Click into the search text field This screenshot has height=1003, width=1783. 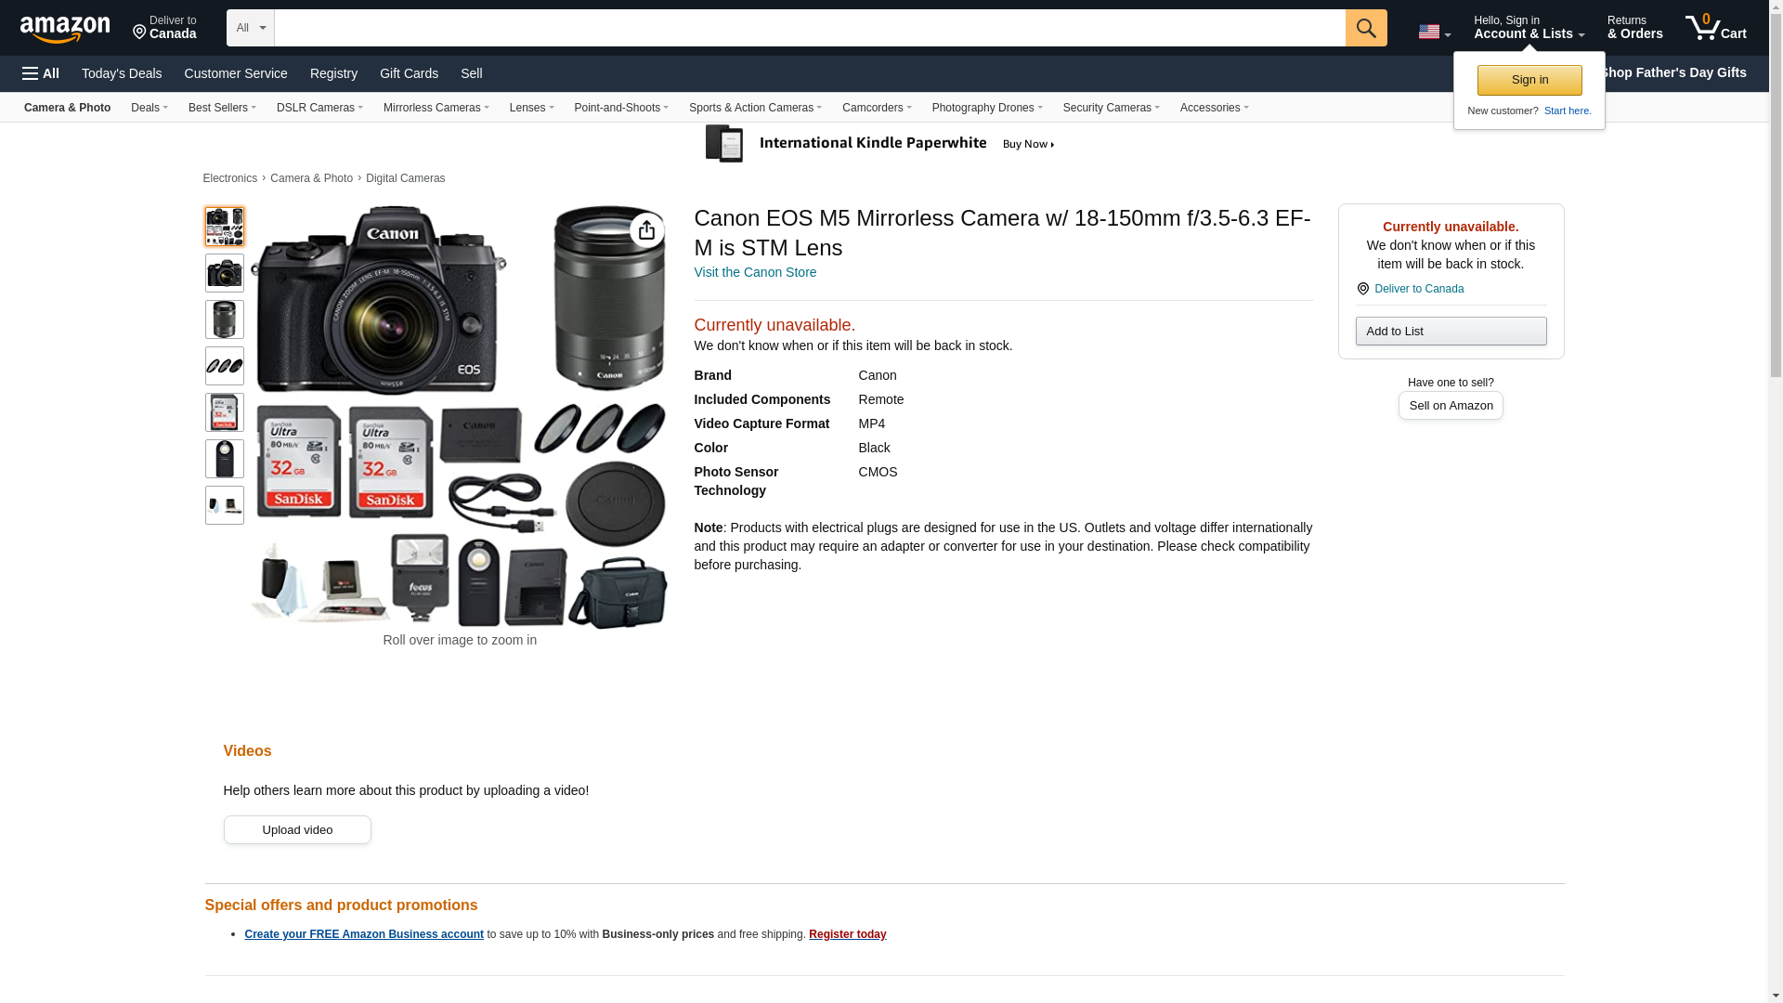809,28
